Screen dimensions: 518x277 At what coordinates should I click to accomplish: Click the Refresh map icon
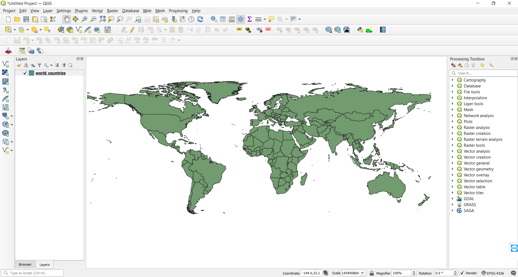click(x=200, y=19)
